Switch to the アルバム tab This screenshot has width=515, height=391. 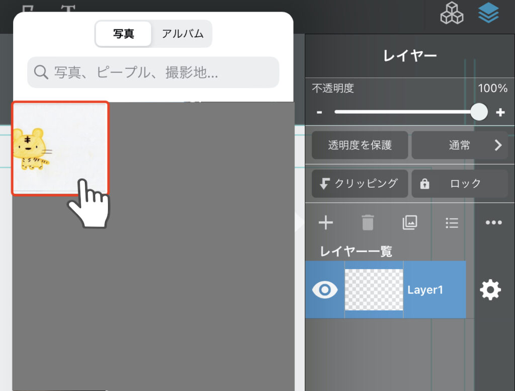click(x=182, y=34)
